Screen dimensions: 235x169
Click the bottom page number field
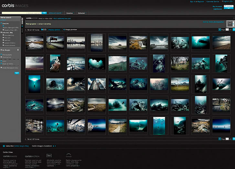(227, 139)
